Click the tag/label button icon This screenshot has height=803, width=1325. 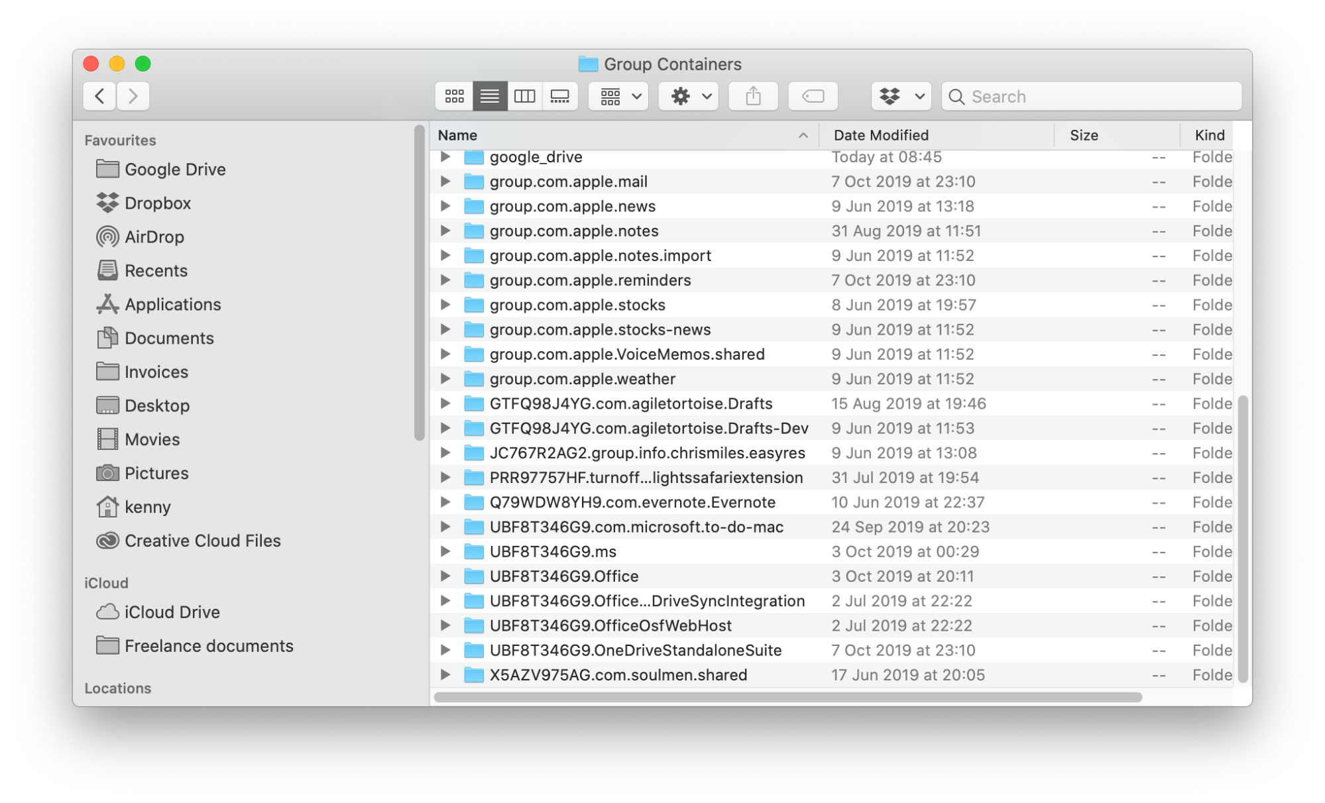[812, 95]
